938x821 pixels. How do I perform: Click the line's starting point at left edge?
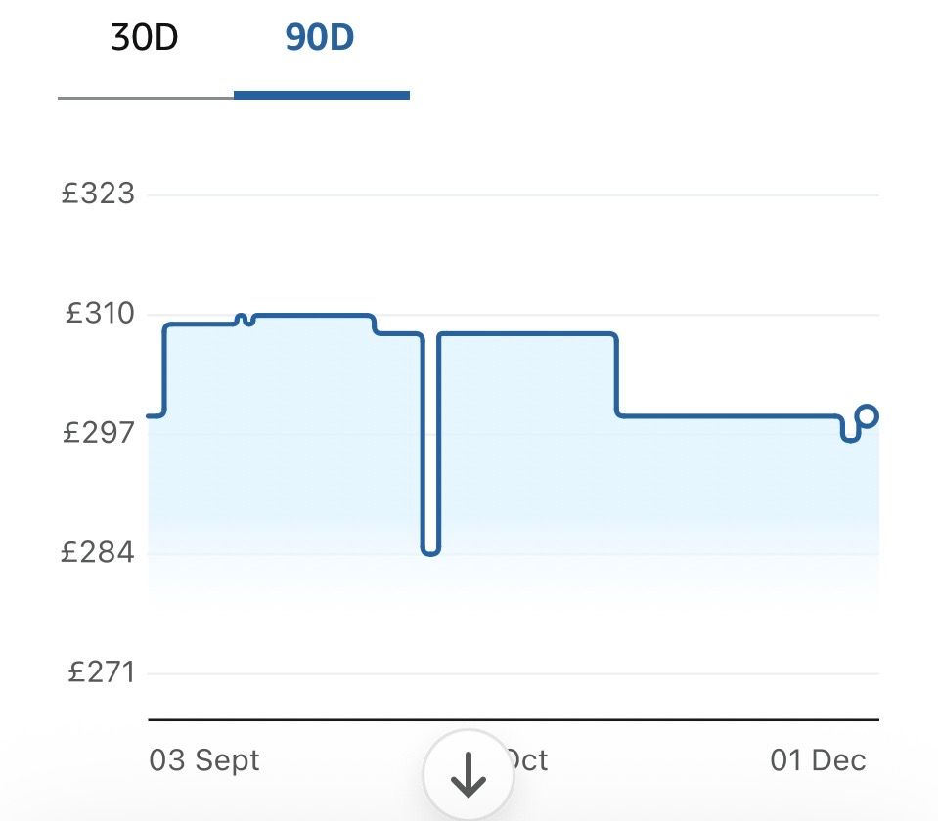(x=151, y=416)
